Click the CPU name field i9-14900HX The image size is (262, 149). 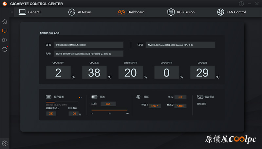(88, 45)
